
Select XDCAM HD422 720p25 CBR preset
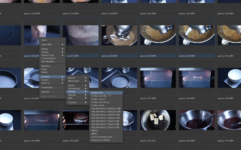[106, 121]
